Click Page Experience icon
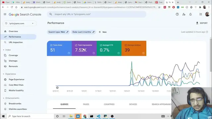Screen dimensions: 212x119 (x=5, y=79)
